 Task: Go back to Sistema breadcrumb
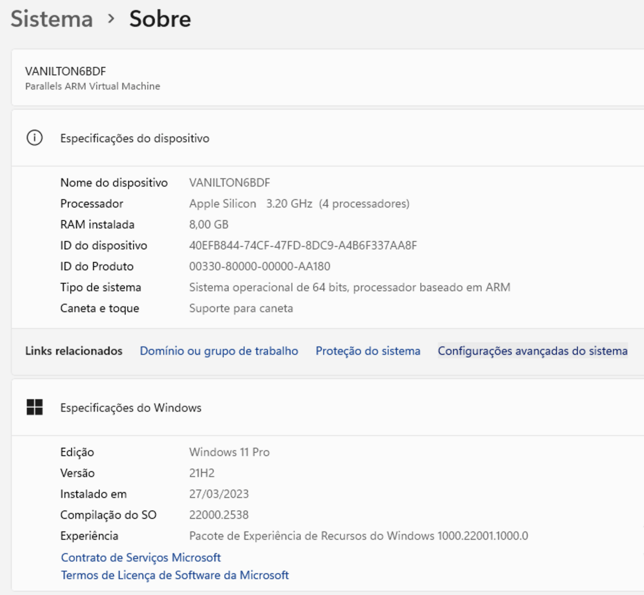(52, 19)
